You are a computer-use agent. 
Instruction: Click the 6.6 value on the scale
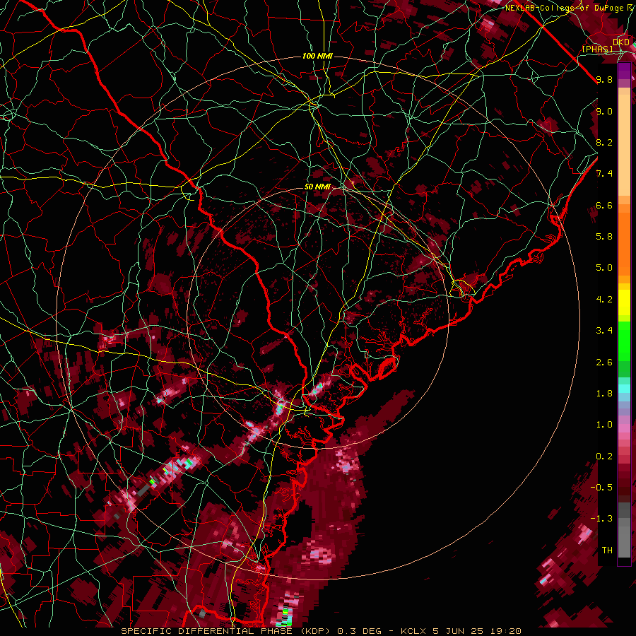tap(604, 205)
